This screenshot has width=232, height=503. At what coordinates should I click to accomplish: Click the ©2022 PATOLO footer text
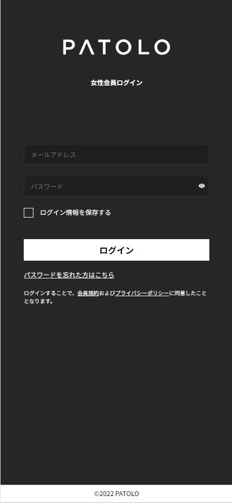click(x=117, y=494)
